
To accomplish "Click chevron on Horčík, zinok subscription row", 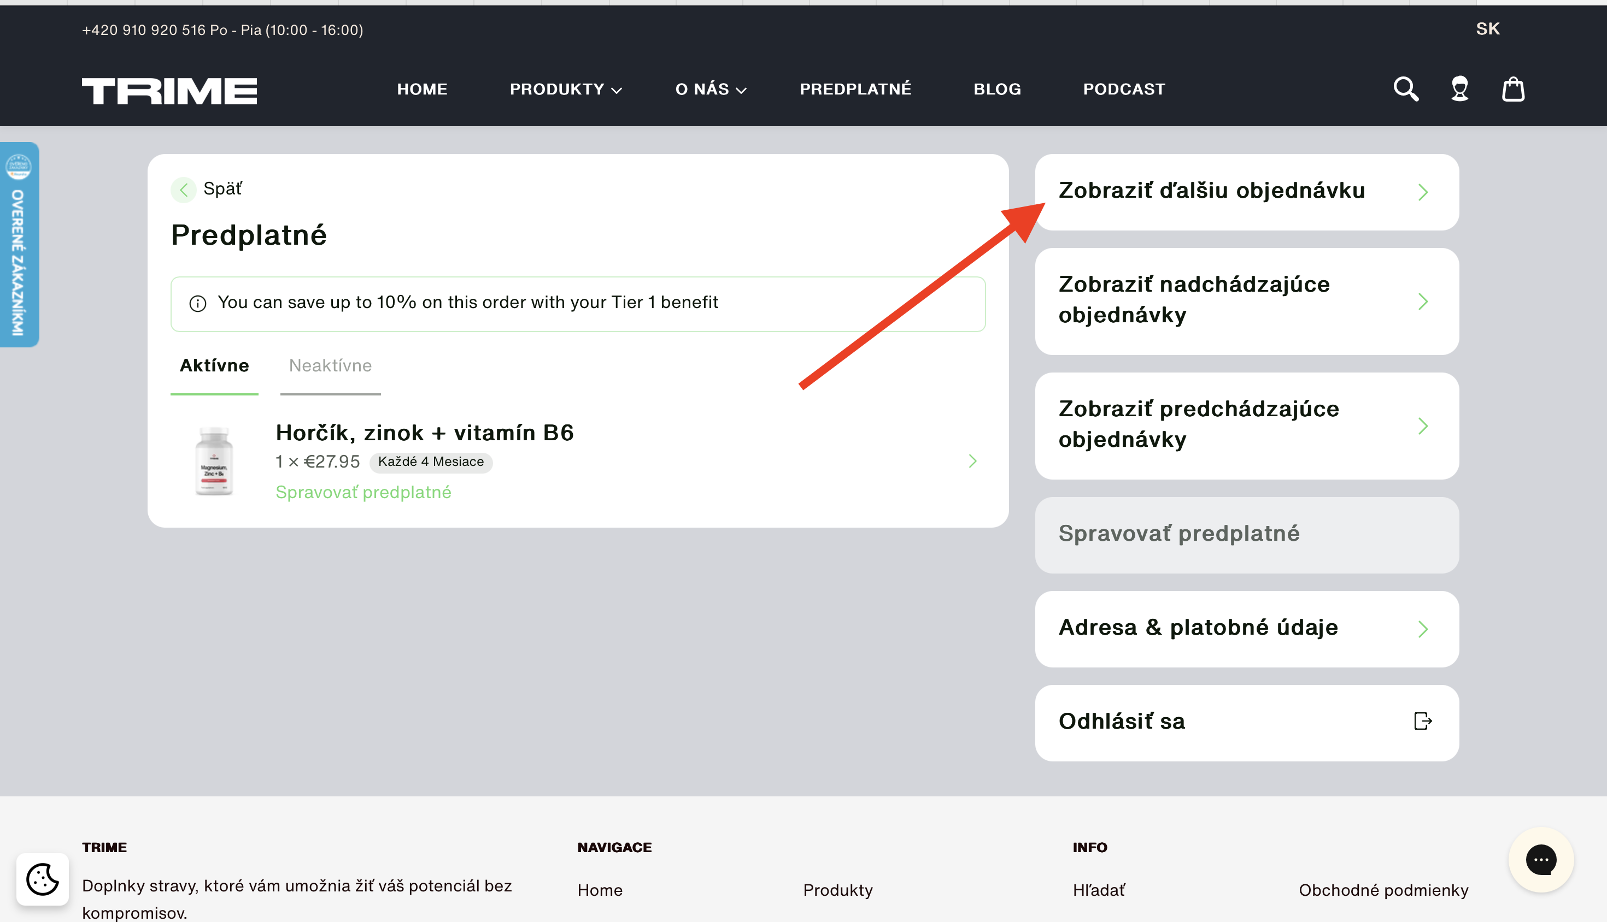I will [972, 461].
